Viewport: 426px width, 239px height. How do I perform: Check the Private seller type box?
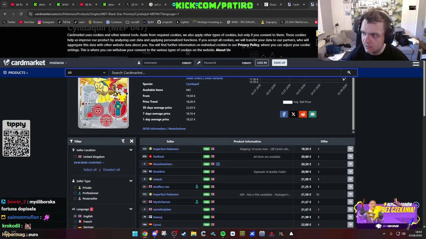pos(75,188)
